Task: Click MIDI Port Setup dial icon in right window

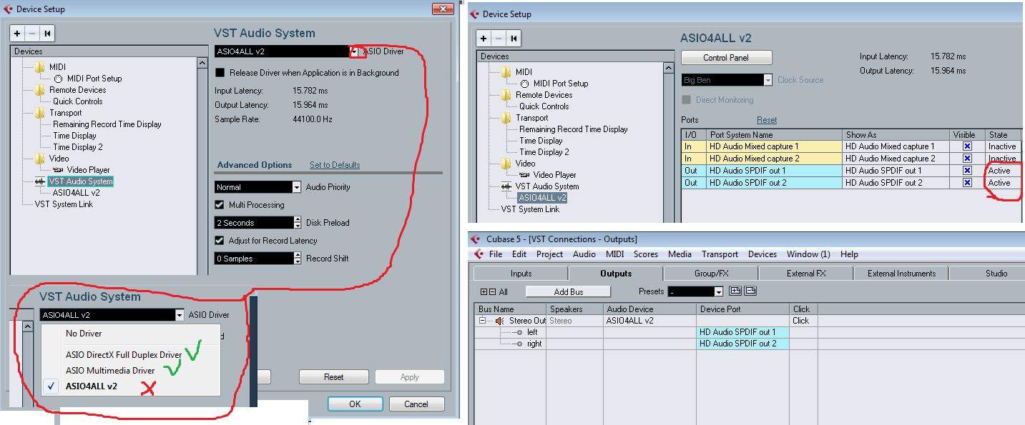Action: click(x=525, y=84)
